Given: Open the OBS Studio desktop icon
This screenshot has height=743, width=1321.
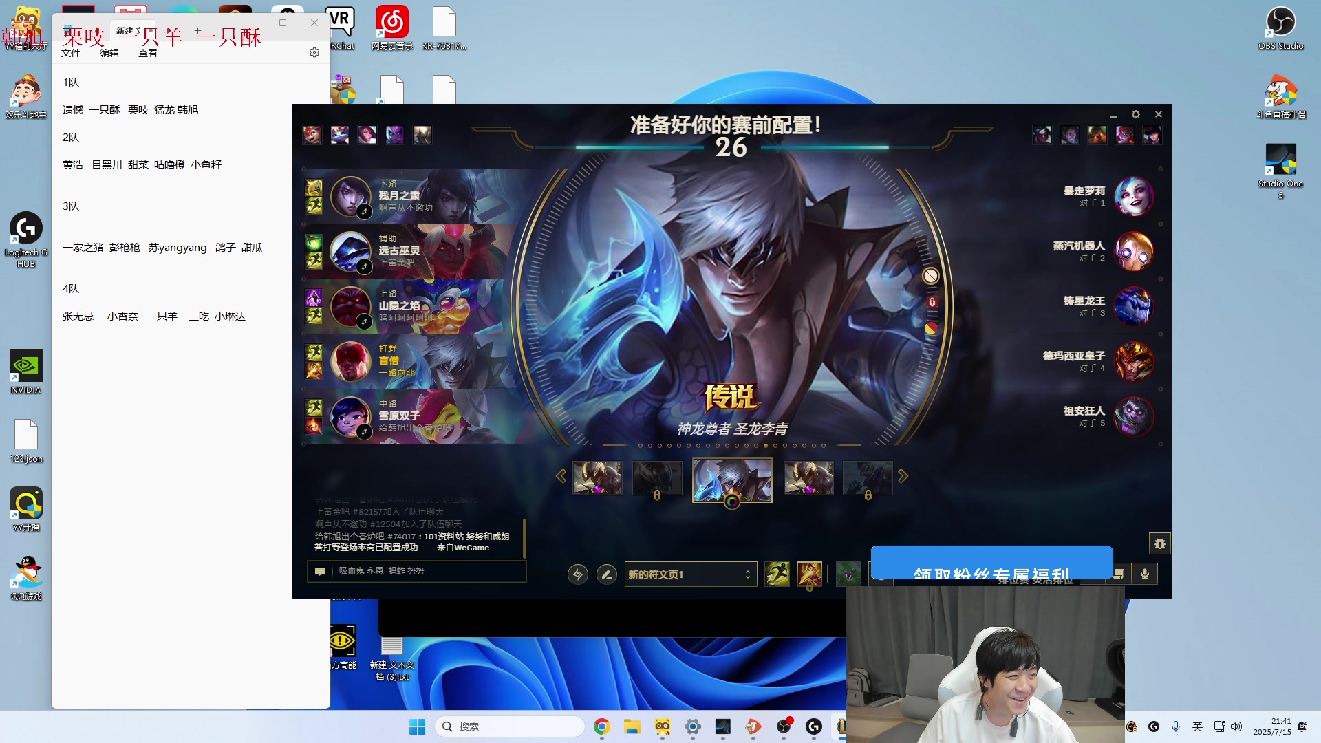Looking at the screenshot, I should (x=1280, y=28).
